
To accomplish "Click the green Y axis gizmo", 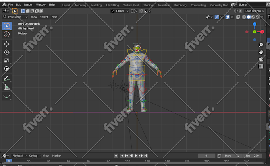I will pyautogui.click(x=255, y=32).
